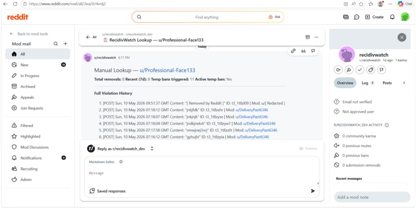Screen dimensions: 416x208
Task: Go back to mod tools
Action: (x=29, y=34)
